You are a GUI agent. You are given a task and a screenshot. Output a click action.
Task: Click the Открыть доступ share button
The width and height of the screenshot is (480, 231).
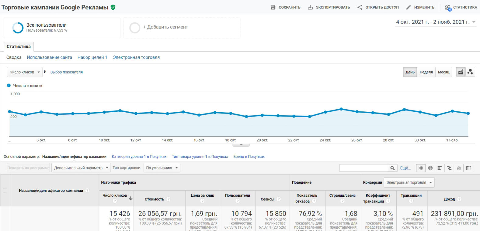378,7
